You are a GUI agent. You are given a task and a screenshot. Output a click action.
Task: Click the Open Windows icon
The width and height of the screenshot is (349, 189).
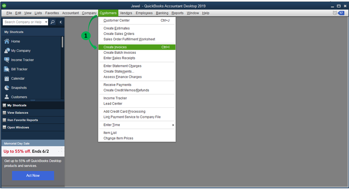[x=4, y=127]
